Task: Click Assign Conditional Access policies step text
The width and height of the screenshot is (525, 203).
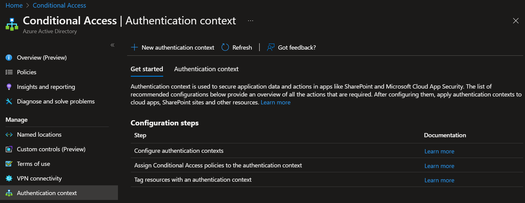Action: pyautogui.click(x=218, y=165)
